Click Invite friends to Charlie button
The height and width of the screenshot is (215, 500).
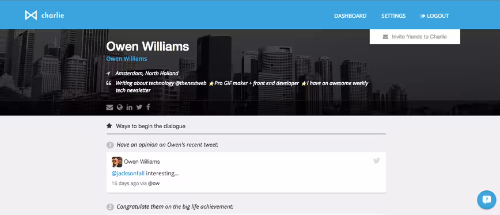(x=415, y=37)
